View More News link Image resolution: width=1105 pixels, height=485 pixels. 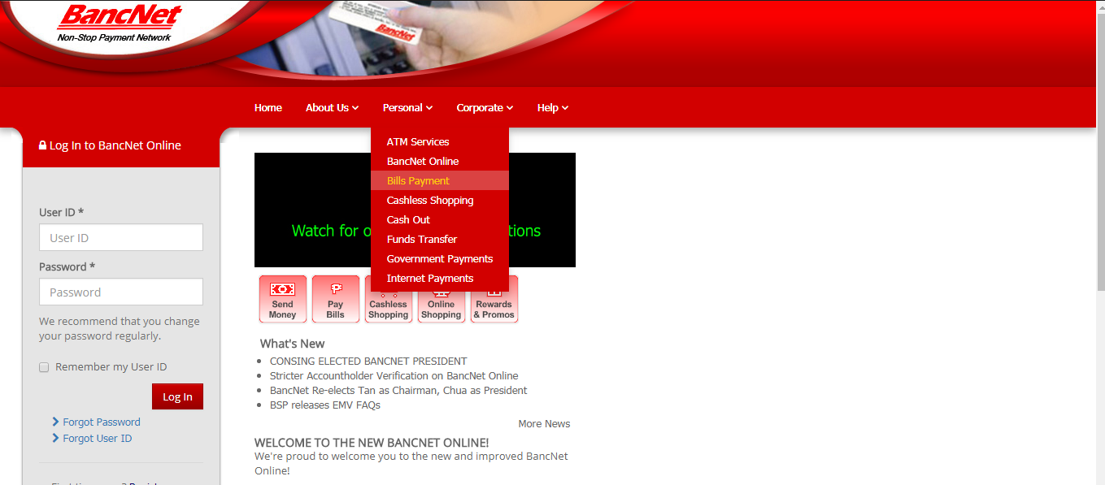pos(544,423)
